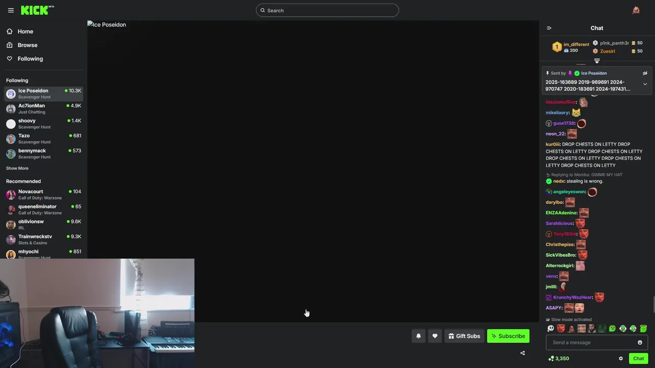
Task: Open oblivionsw's IRL stream
Action: click(43, 224)
